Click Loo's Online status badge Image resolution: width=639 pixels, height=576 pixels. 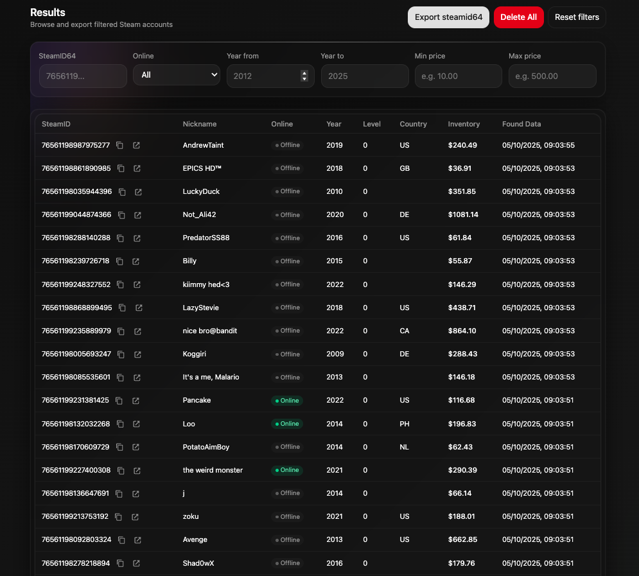click(x=287, y=424)
